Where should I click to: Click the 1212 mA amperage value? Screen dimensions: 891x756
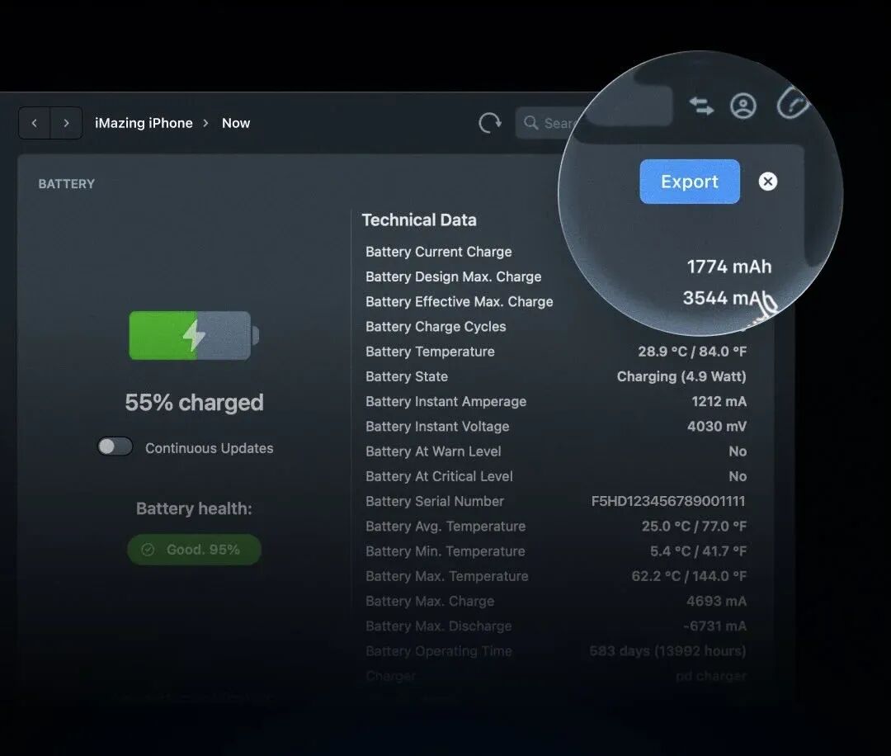(x=719, y=401)
